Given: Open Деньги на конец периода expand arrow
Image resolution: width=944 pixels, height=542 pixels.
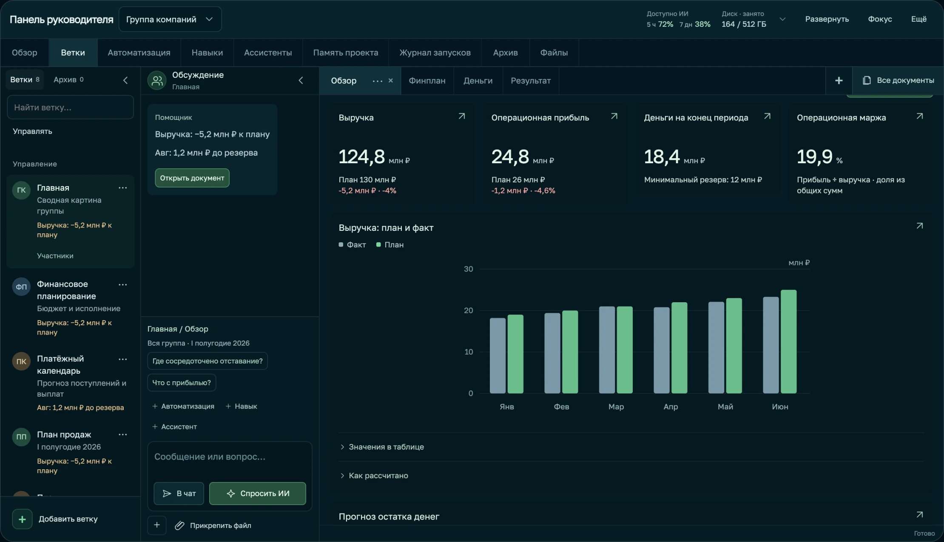Looking at the screenshot, I should click(x=767, y=116).
